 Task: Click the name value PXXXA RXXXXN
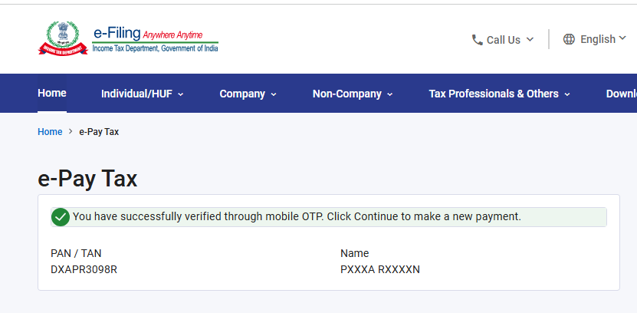[x=379, y=269]
